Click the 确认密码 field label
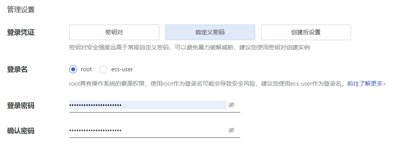The image size is (416, 146). click(x=21, y=131)
